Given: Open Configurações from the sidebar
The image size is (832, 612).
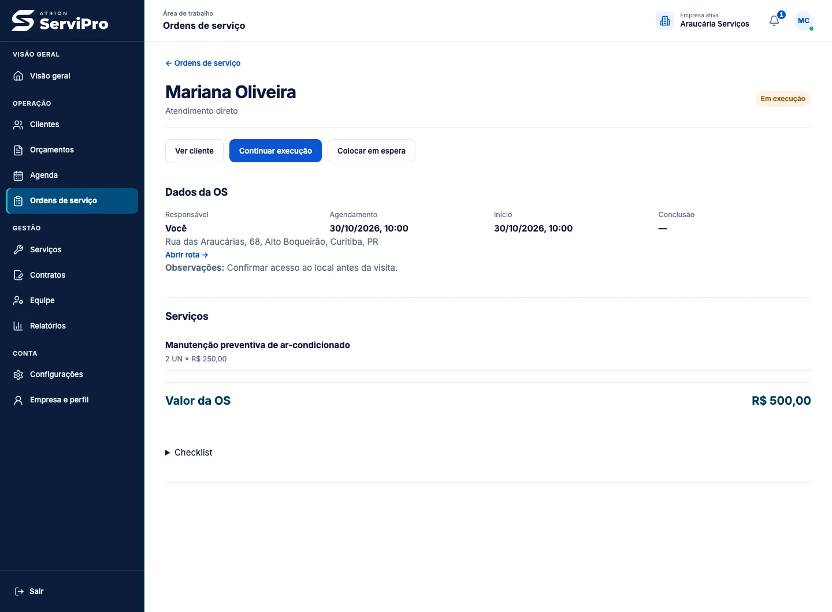Looking at the screenshot, I should [x=72, y=375].
